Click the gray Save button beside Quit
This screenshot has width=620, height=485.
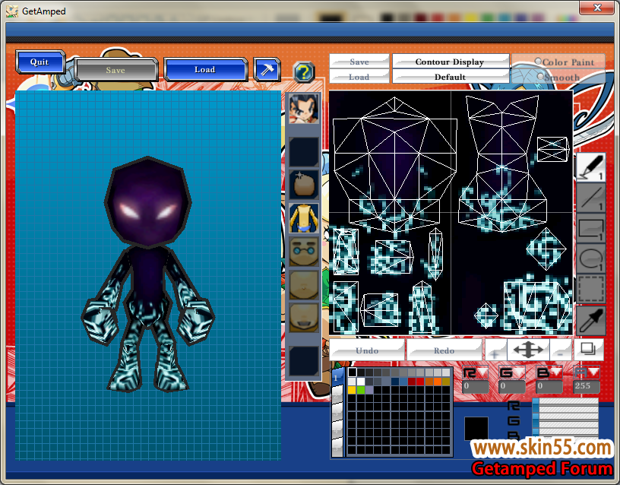[115, 71]
